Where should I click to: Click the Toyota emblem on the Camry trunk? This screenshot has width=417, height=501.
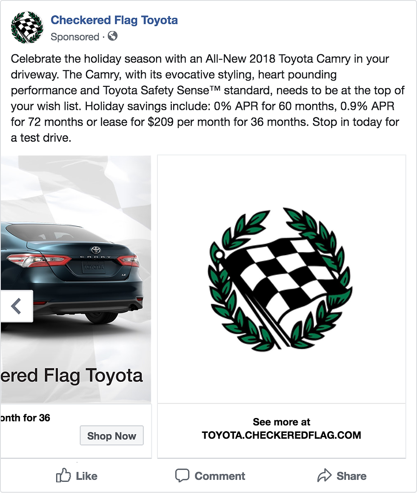(94, 249)
